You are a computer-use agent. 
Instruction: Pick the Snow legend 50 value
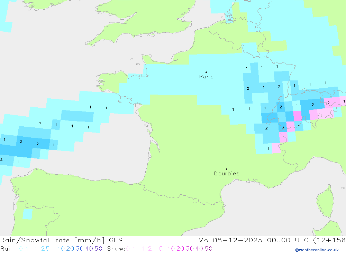point(209,249)
